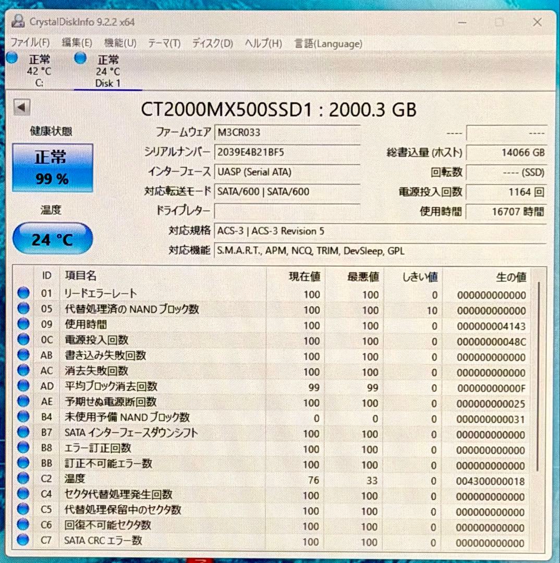This screenshot has height=563, width=560.
Task: Click the empty drive letter field
Action: (287, 211)
